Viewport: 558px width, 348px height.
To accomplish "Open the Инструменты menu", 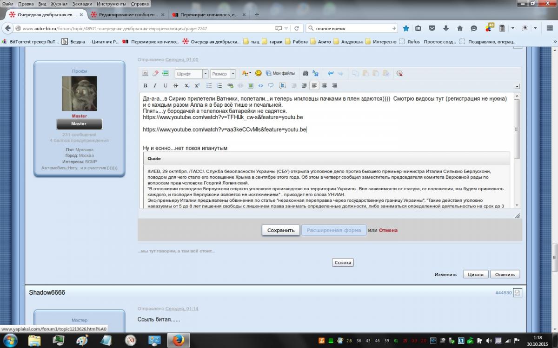I will coord(112,4).
